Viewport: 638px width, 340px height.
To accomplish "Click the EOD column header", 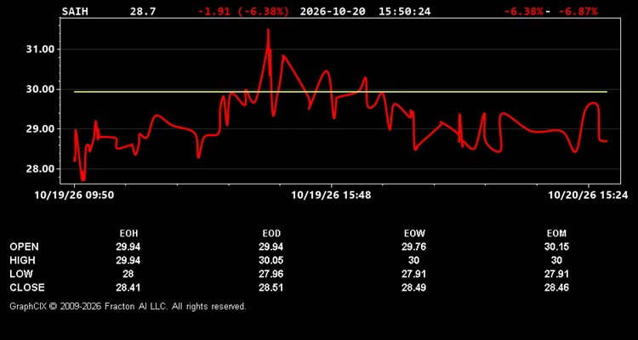I will point(271,234).
